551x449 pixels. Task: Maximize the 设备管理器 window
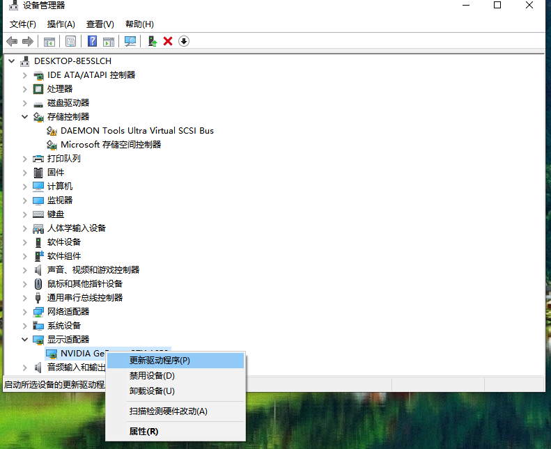tap(497, 5)
